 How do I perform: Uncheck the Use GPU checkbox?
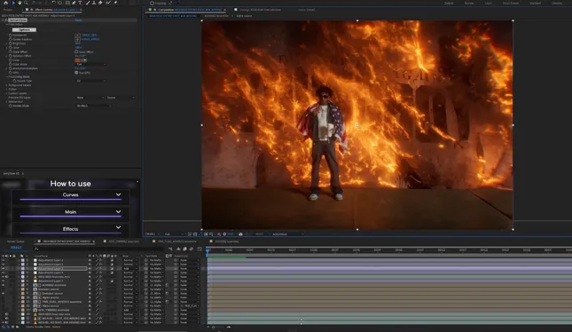tap(76, 73)
